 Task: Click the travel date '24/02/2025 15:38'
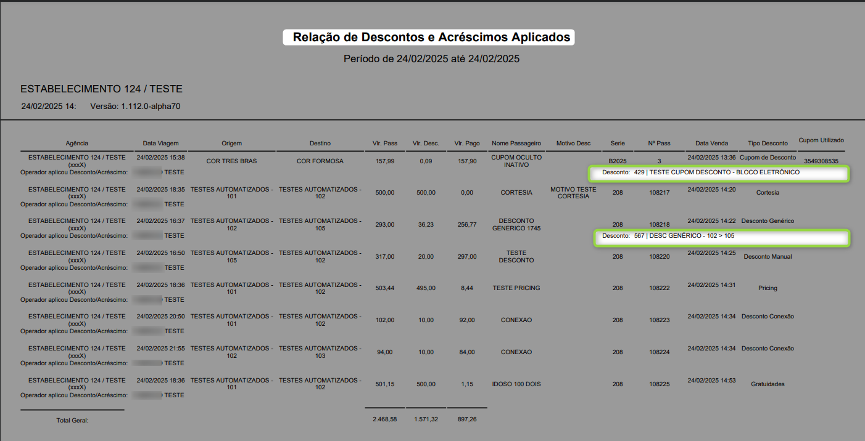click(x=160, y=158)
